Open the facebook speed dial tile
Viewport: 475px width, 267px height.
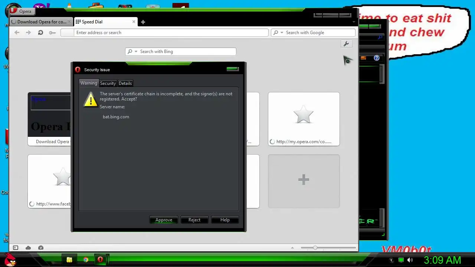tap(49, 181)
